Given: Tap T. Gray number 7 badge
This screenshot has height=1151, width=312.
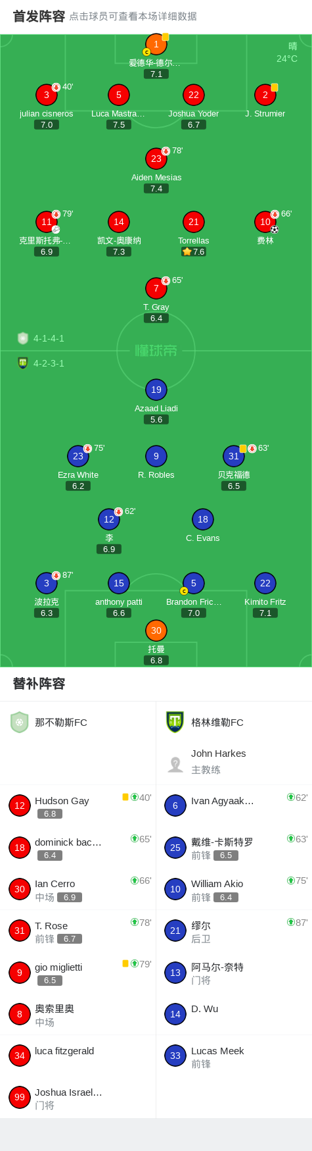Looking at the screenshot, I should pyautogui.click(x=156, y=288).
